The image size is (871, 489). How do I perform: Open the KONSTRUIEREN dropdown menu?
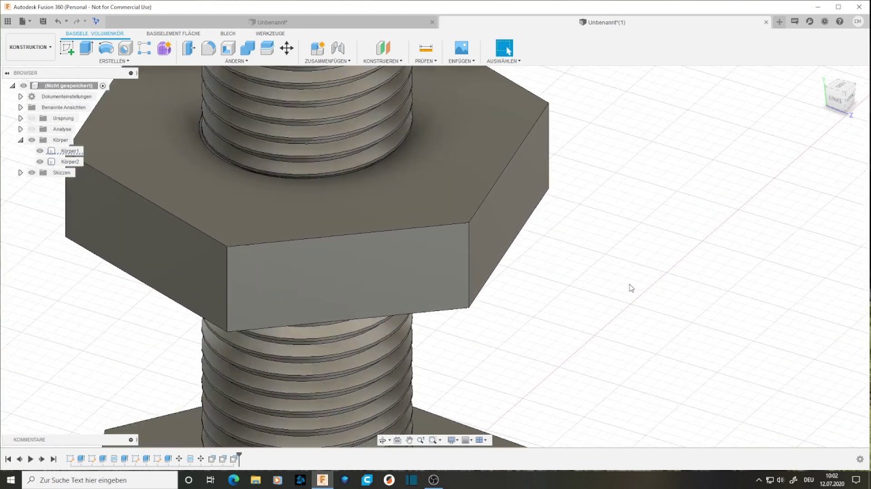[x=382, y=61]
